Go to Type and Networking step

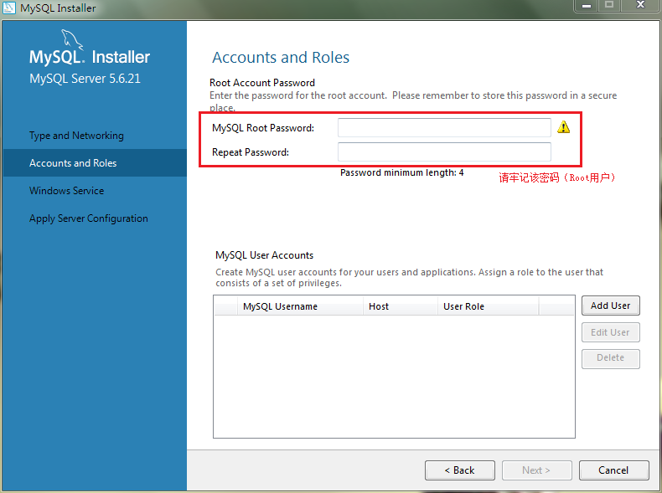[76, 136]
